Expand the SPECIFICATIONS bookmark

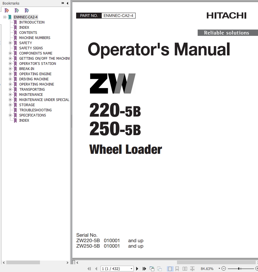pyautogui.click(x=10, y=115)
